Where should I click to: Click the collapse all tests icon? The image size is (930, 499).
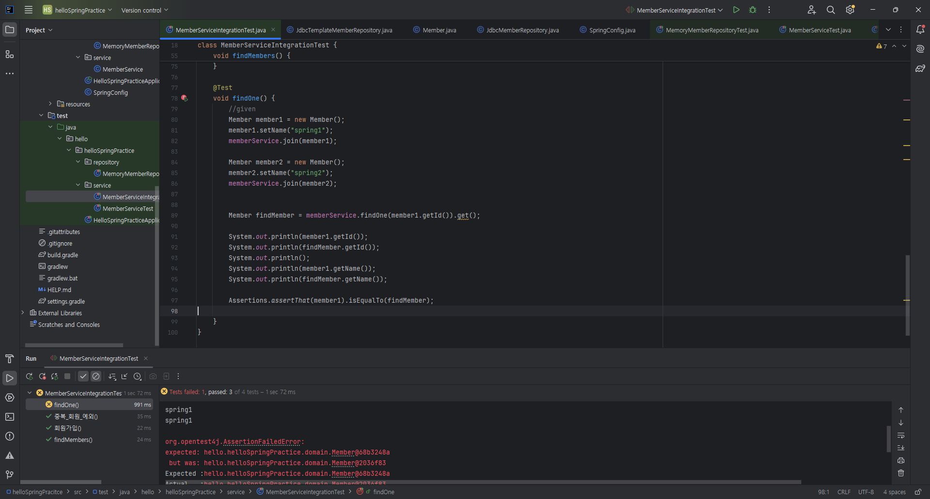tap(124, 376)
